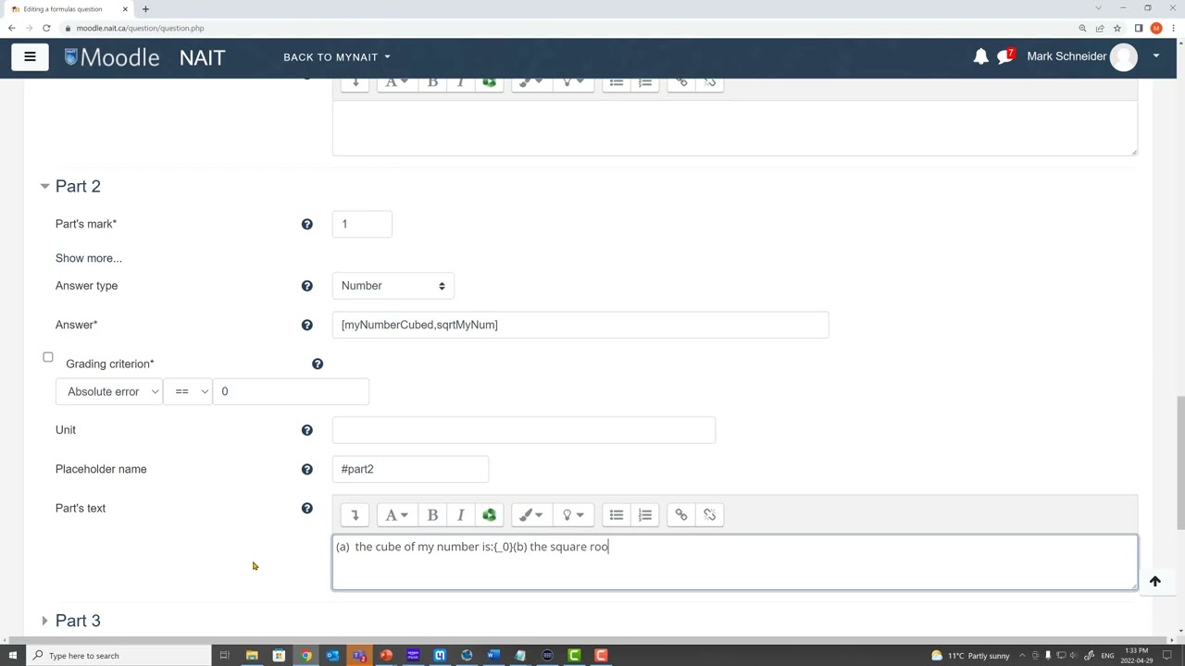1185x666 pixels.
Task: Open the user menu caret beside avatar
Action: pyautogui.click(x=1155, y=56)
